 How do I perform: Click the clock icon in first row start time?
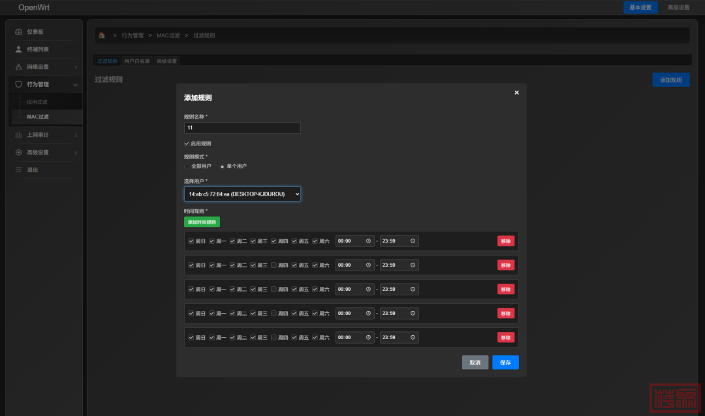[x=369, y=241]
